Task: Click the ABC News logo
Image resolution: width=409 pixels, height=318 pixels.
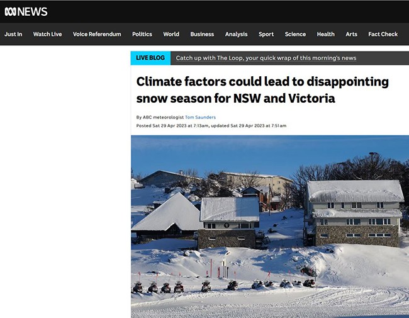Action: point(26,11)
